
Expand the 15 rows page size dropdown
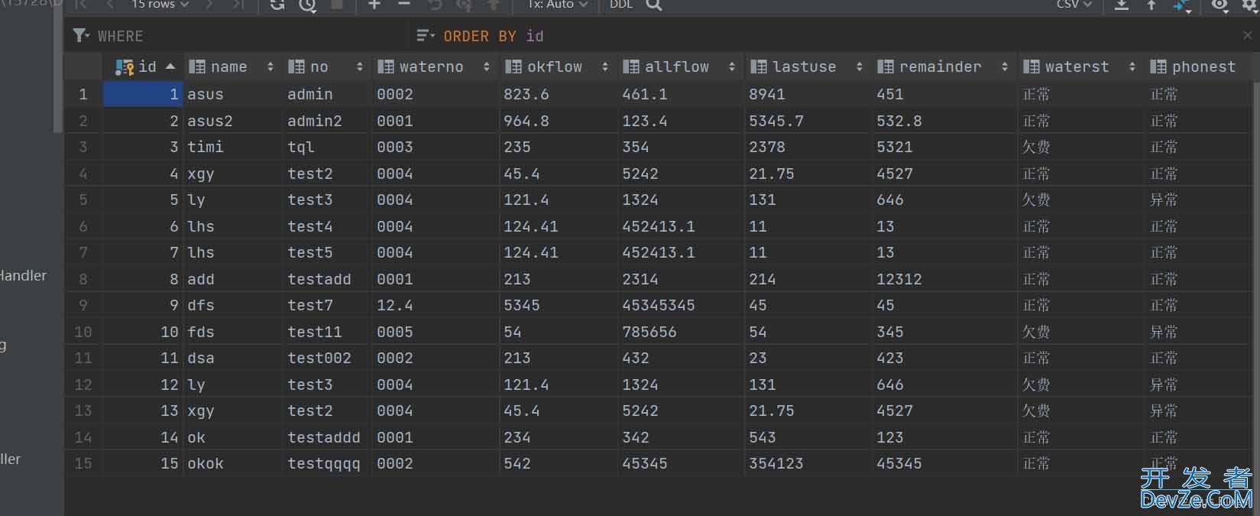click(x=160, y=5)
